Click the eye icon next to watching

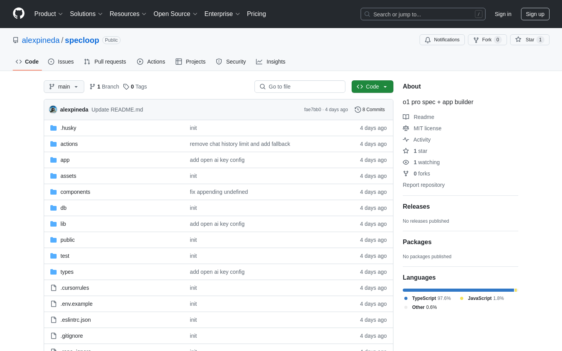click(406, 162)
